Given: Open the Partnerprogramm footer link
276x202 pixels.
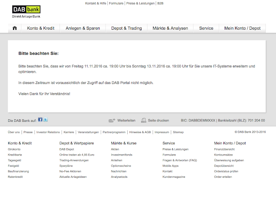Looking at the screenshot, I should coord(114,132).
